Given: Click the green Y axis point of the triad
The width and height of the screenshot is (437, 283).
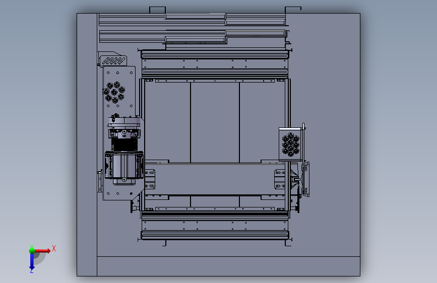Looking at the screenshot, I should pyautogui.click(x=32, y=250).
